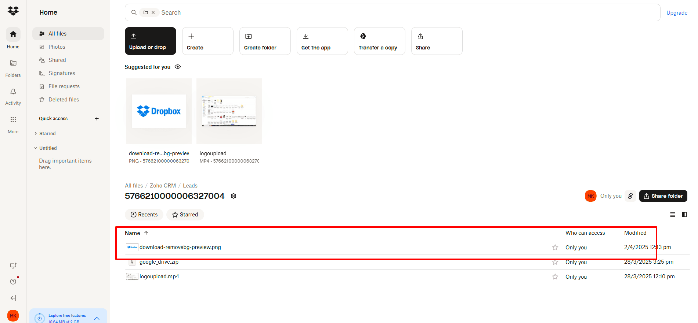Copy link using the chain icon
698x323 pixels.
pyautogui.click(x=630, y=196)
